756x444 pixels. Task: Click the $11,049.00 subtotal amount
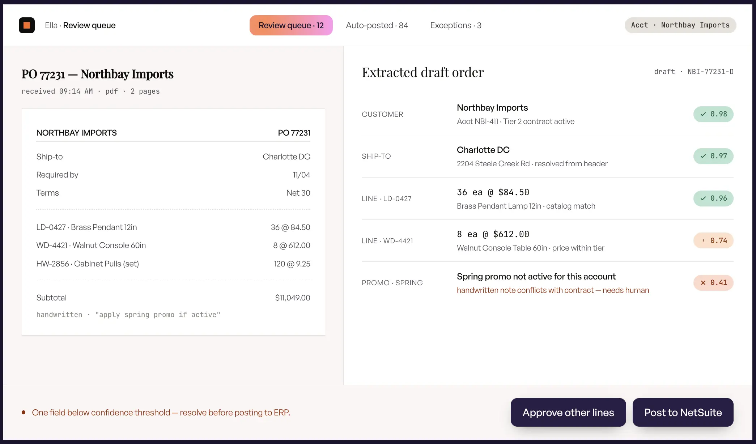[293, 298]
